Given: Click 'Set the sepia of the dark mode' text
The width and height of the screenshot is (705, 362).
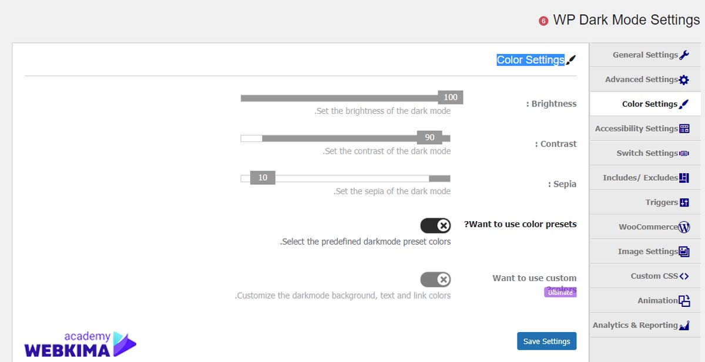Looking at the screenshot, I should (392, 191).
